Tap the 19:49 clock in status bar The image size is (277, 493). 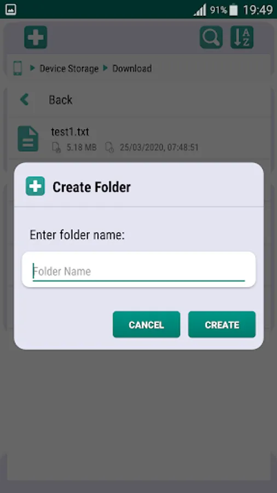[257, 10]
